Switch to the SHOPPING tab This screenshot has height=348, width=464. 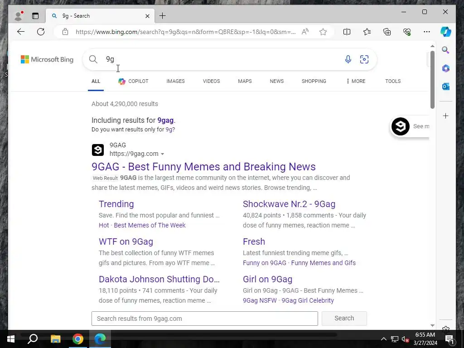314,81
